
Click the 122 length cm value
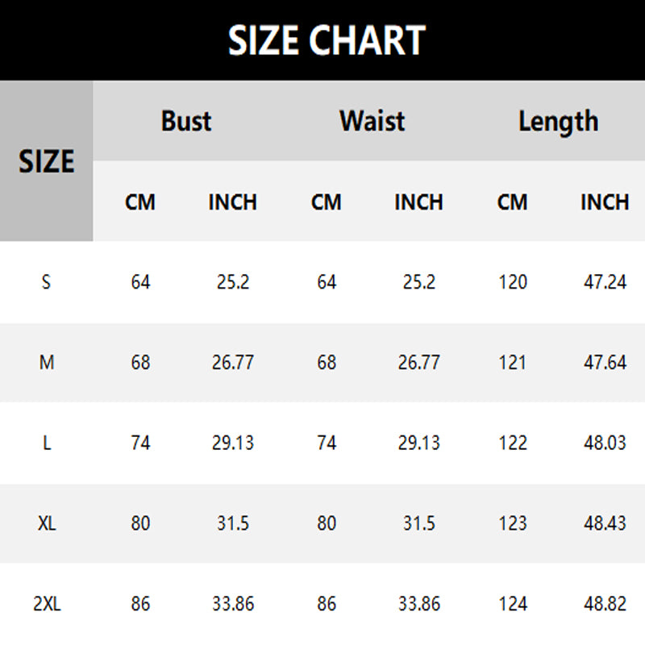pos(512,443)
